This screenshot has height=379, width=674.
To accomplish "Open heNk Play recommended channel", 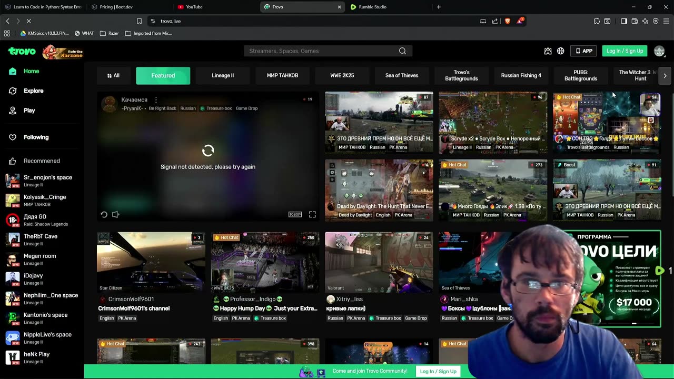I will [x=42, y=357].
